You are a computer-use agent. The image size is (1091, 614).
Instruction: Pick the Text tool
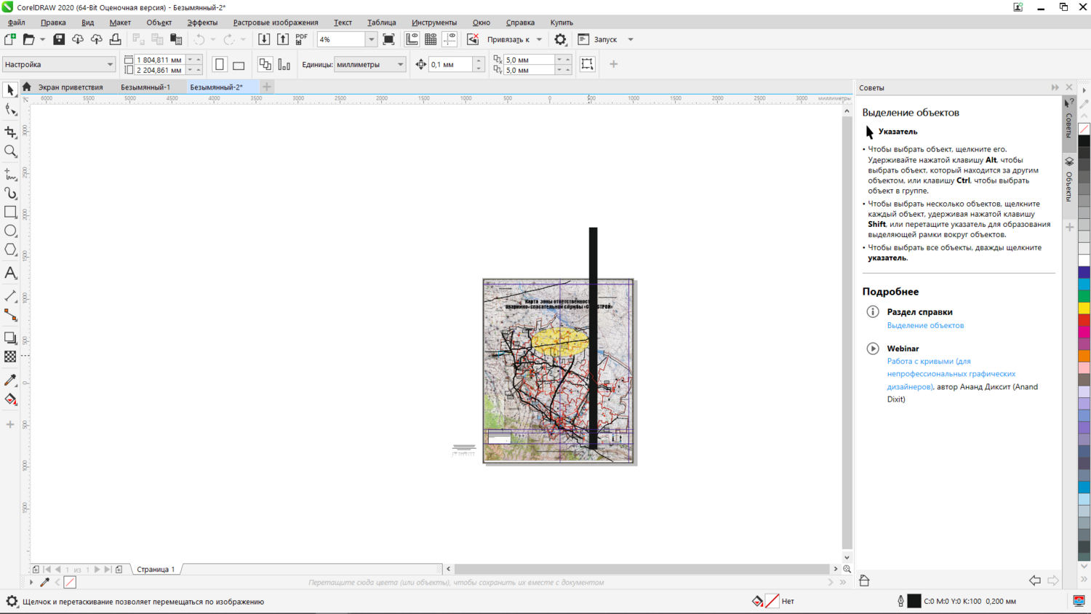coord(10,273)
